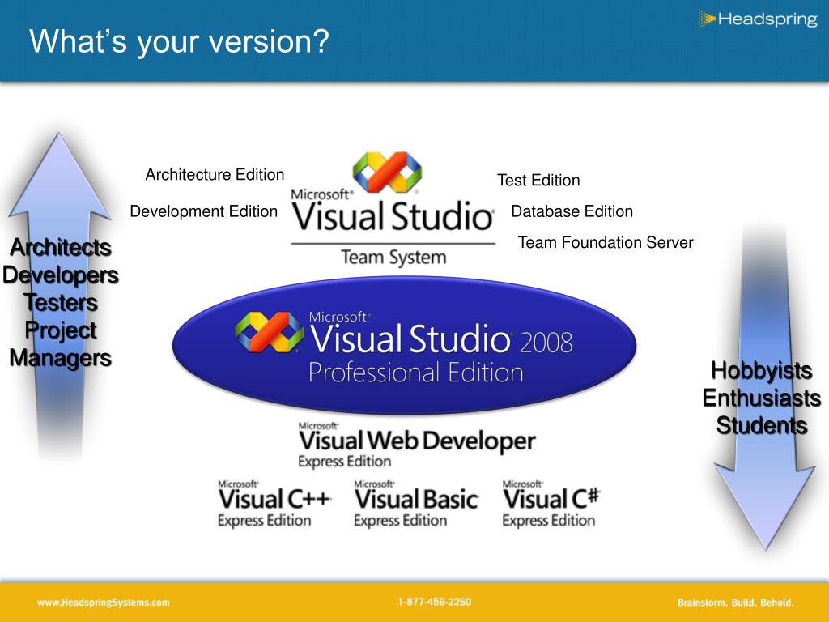Click the 'Developers' text on left arrow

coord(60,275)
